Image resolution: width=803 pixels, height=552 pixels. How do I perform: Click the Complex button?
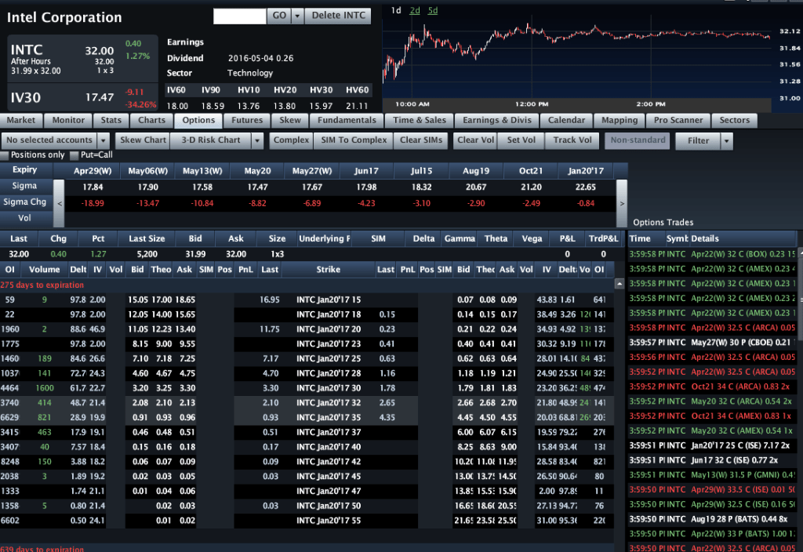point(291,140)
